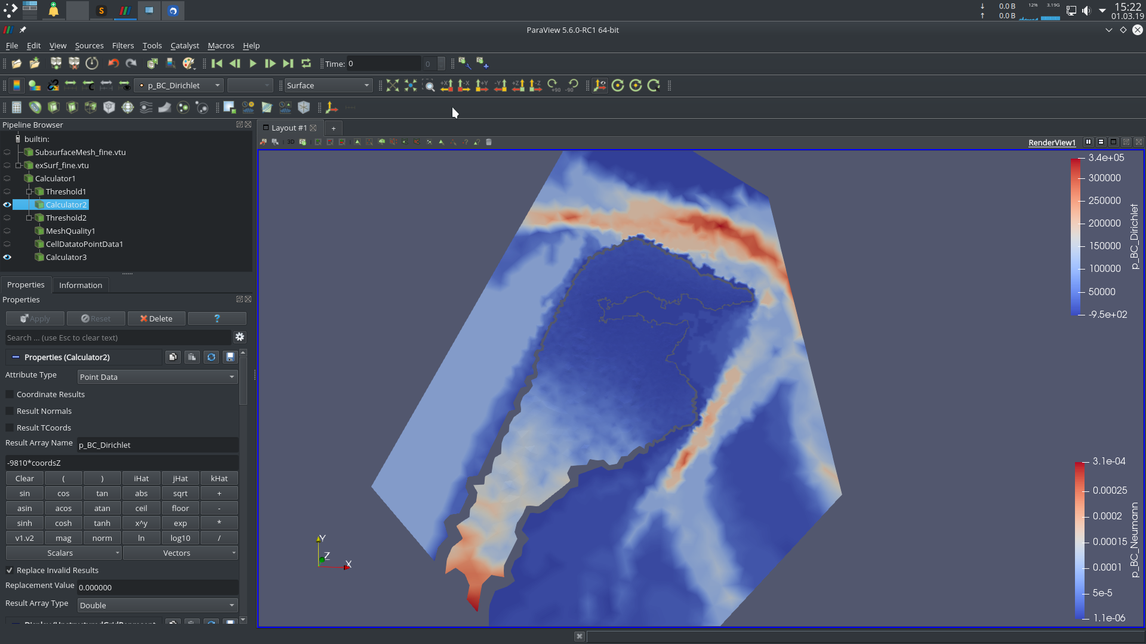This screenshot has height=644, width=1146.
Task: Uncheck Replace Invalid Results
Action: pyautogui.click(x=10, y=570)
